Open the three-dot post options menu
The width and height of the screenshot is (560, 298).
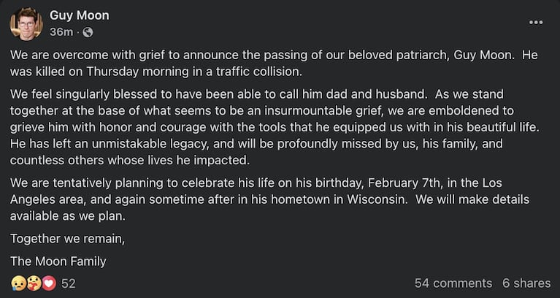pos(536,23)
